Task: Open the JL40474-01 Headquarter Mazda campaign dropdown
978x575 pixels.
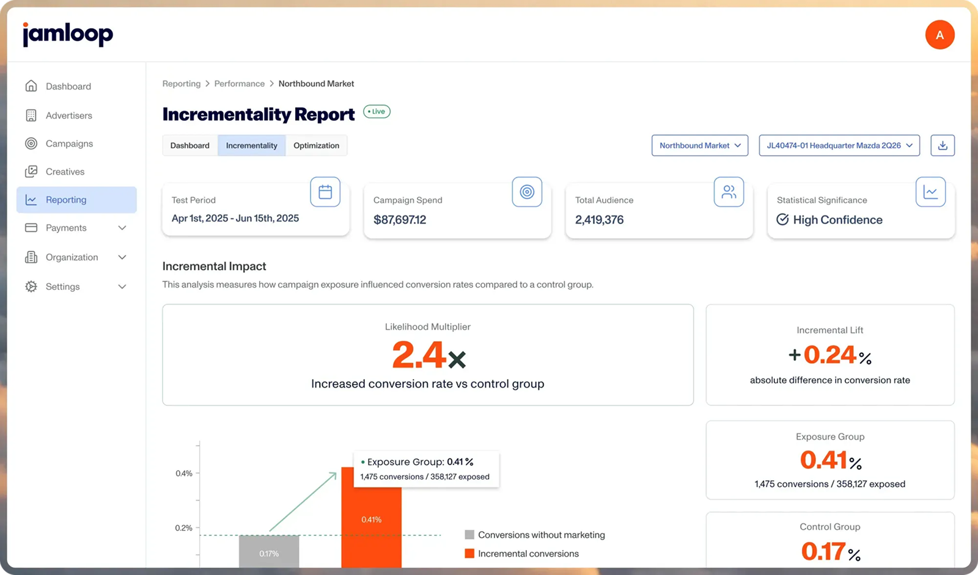Action: (839, 145)
